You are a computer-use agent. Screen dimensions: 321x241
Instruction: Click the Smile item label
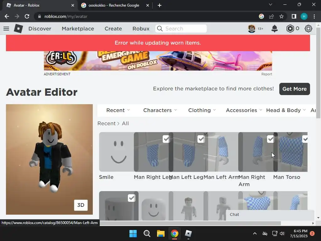point(106,177)
